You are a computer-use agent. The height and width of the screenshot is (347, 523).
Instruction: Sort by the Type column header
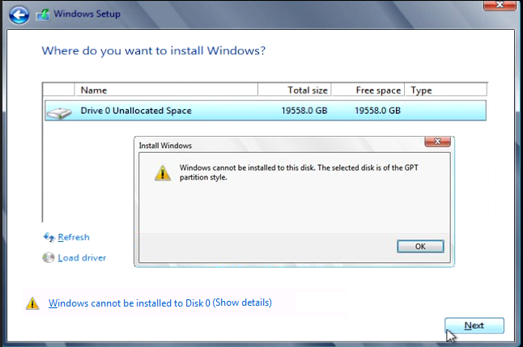tap(445, 90)
